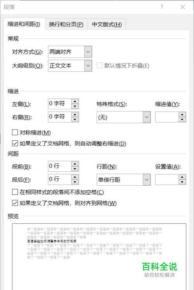Enable the 对称缩进 checkbox

(15, 133)
